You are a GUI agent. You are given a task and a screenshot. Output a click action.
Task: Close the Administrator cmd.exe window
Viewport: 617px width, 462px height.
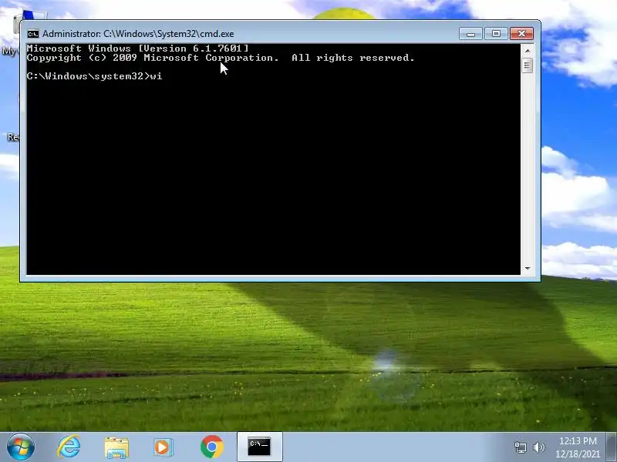click(521, 34)
